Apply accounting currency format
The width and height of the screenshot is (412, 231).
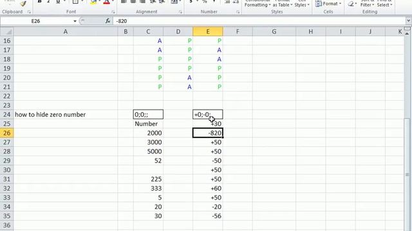191,2
